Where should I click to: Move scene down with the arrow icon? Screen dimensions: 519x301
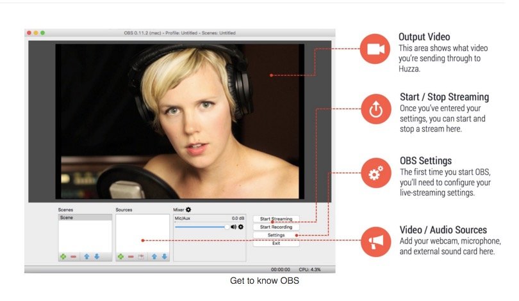(x=96, y=256)
